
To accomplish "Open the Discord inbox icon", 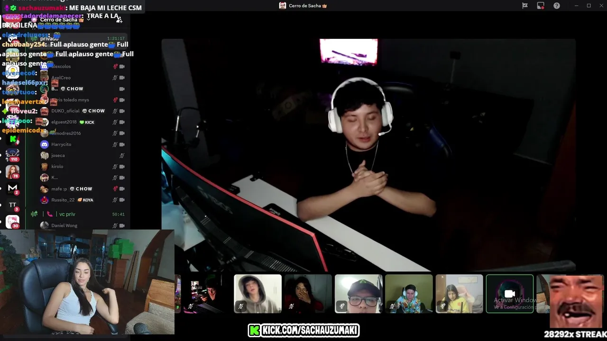I will pyautogui.click(x=541, y=6).
